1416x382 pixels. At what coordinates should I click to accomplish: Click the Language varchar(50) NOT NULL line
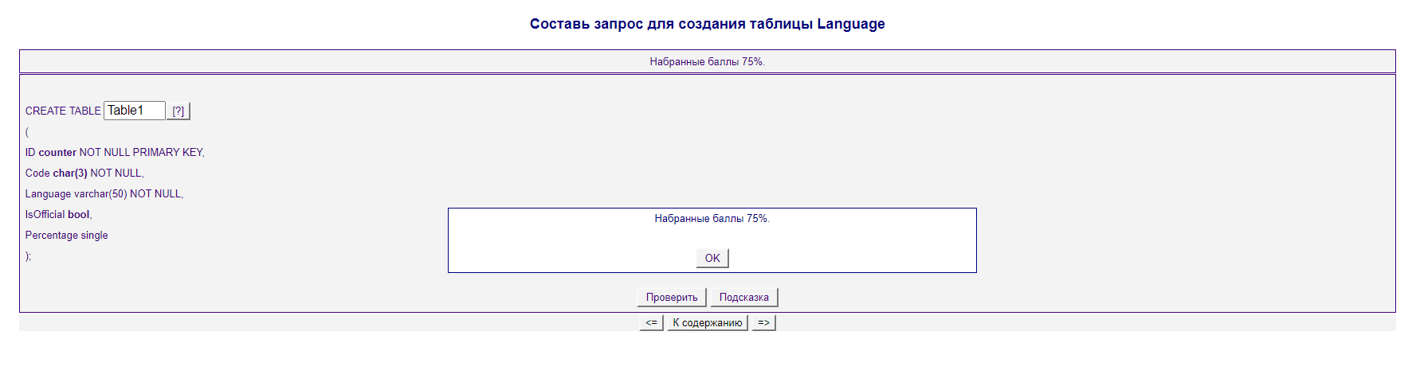tap(104, 193)
